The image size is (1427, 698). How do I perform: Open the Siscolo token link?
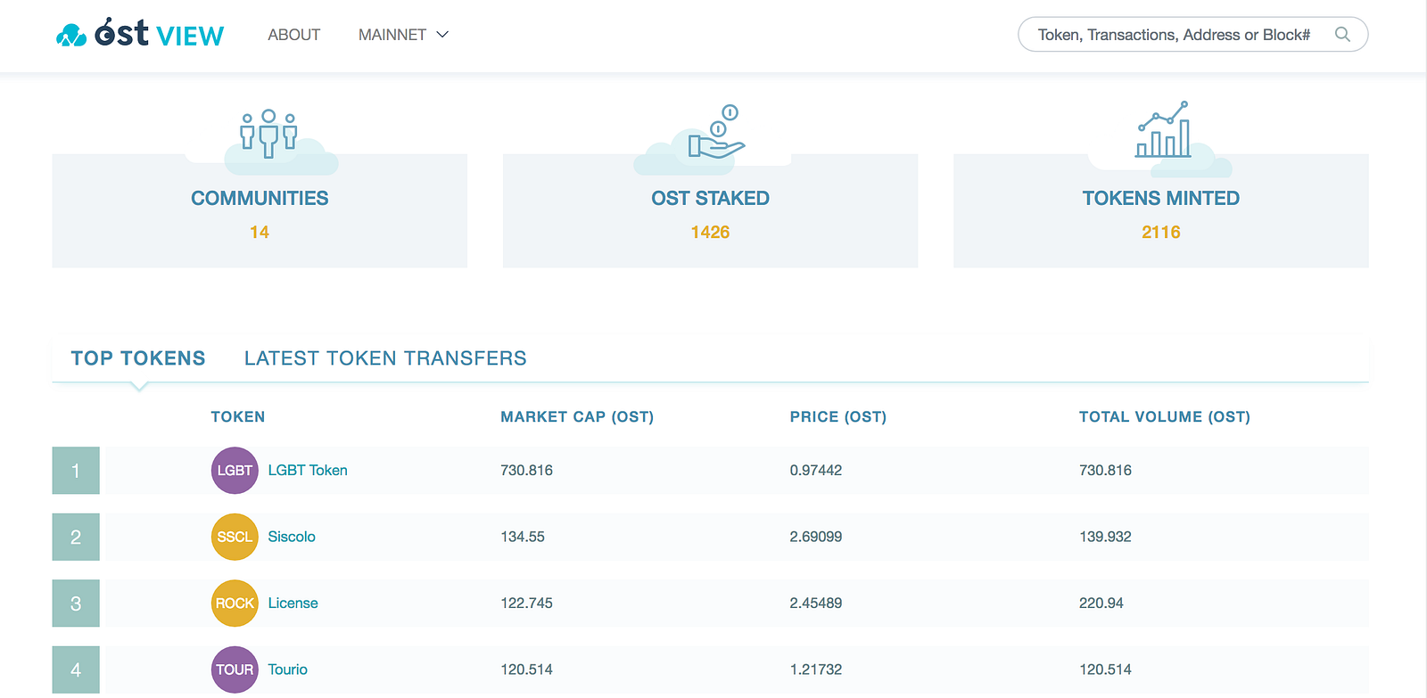[292, 537]
